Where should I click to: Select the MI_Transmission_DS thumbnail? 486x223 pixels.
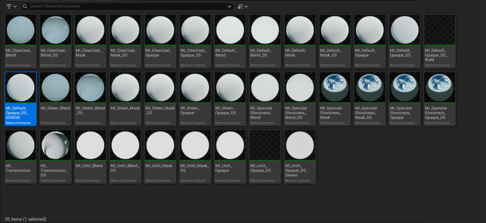point(55,146)
